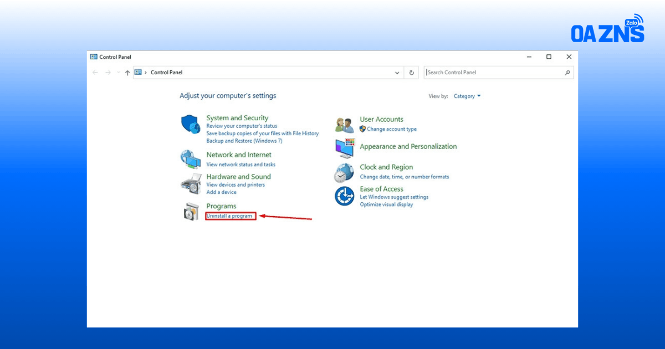The width and height of the screenshot is (665, 349).
Task: Click the Control Panel title bar icon
Action: (94, 57)
